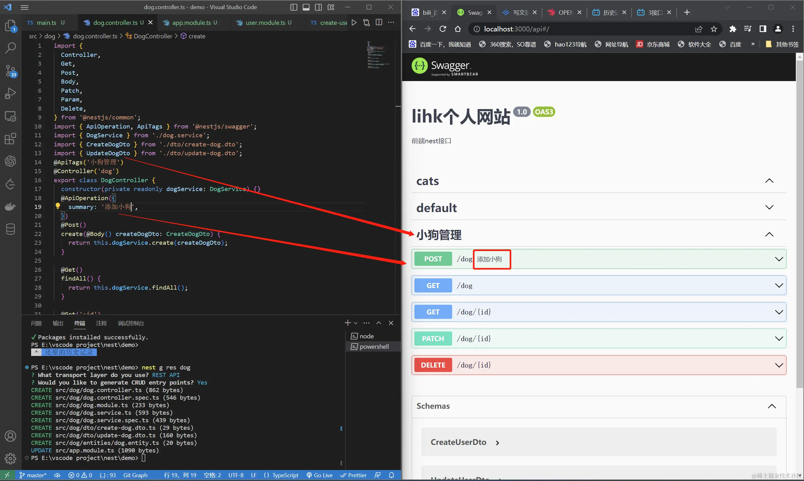This screenshot has height=481, width=804.
Task: Click the lightbulb code action icon
Action: pos(58,206)
